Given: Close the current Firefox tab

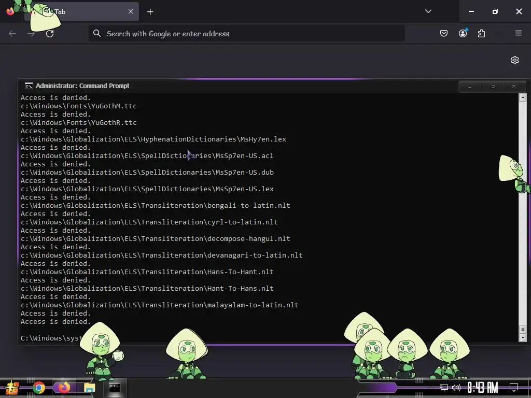Looking at the screenshot, I should coord(131,11).
